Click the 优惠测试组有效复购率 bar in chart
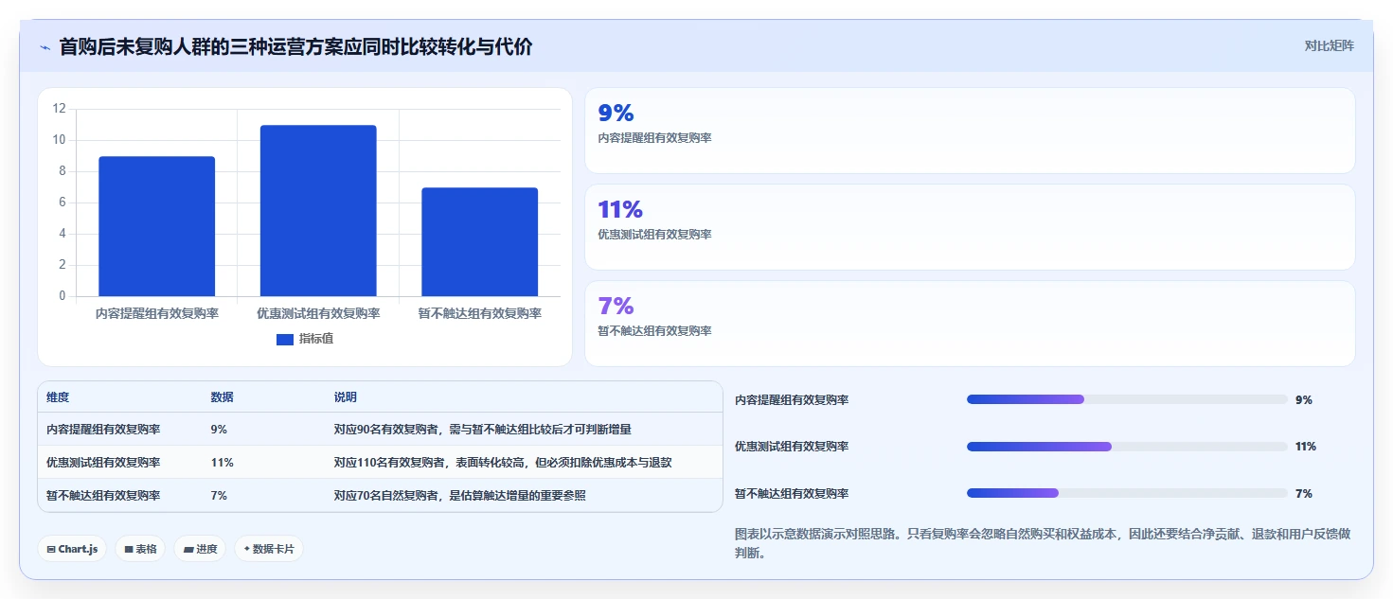The width and height of the screenshot is (1393, 599). (318, 211)
